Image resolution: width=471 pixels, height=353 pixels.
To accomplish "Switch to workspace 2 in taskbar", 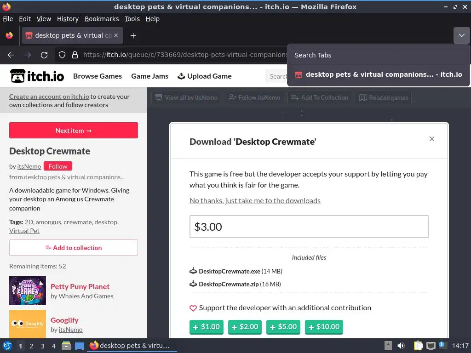I will click(32, 346).
